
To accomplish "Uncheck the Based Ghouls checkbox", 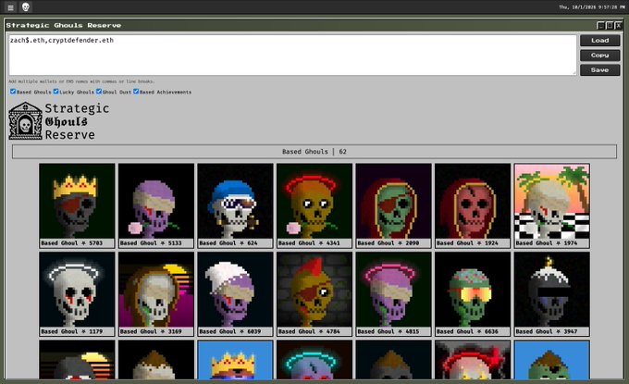I will [x=13, y=92].
